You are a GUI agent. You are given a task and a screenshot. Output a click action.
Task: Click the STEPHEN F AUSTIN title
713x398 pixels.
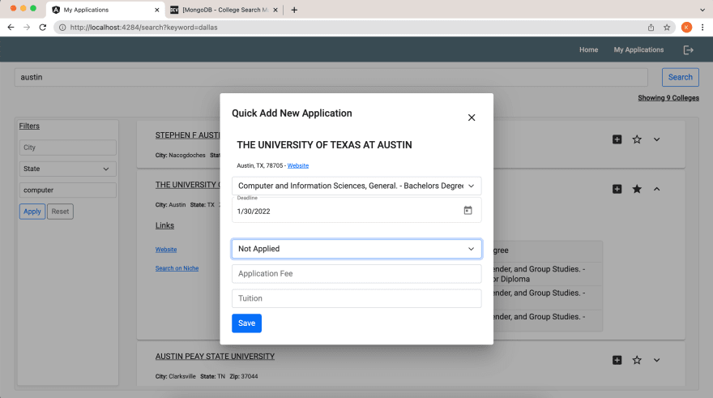(187, 135)
